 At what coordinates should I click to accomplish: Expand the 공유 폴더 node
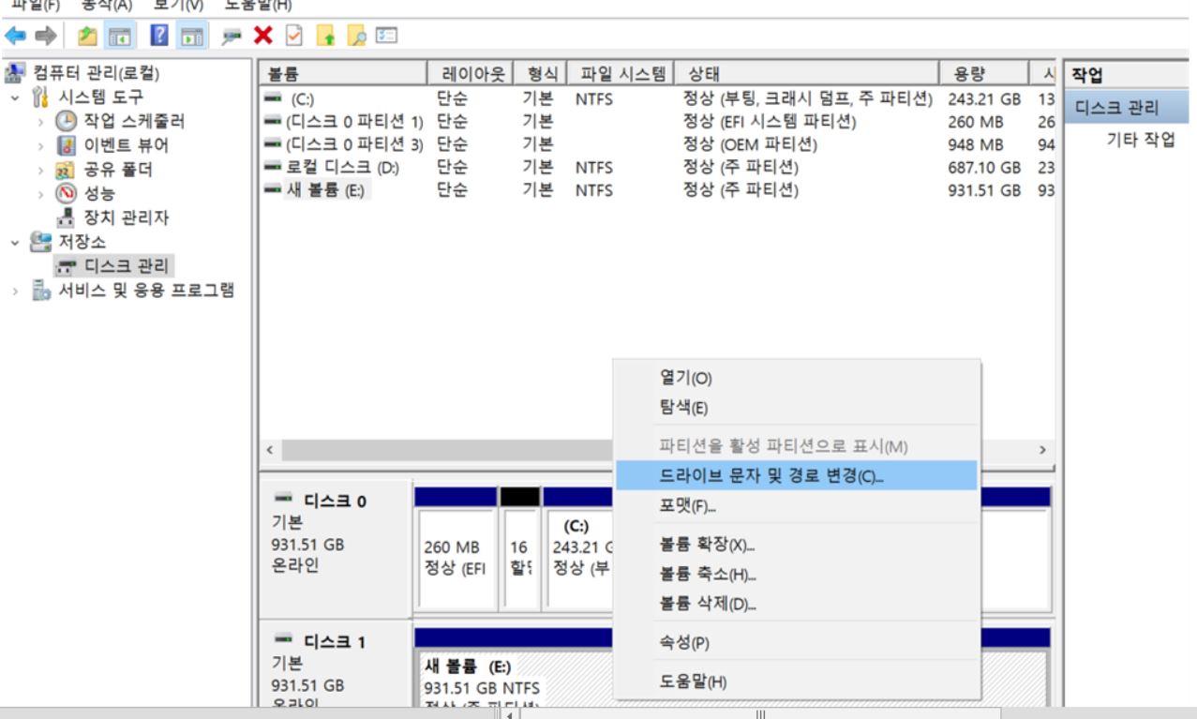click(40, 170)
